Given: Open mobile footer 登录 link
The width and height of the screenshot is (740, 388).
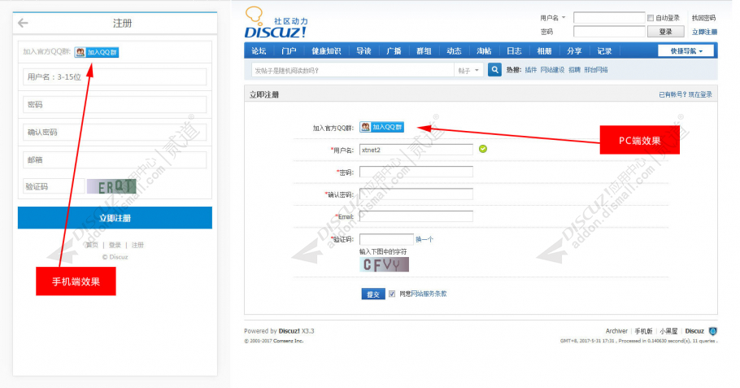Looking at the screenshot, I should [115, 245].
